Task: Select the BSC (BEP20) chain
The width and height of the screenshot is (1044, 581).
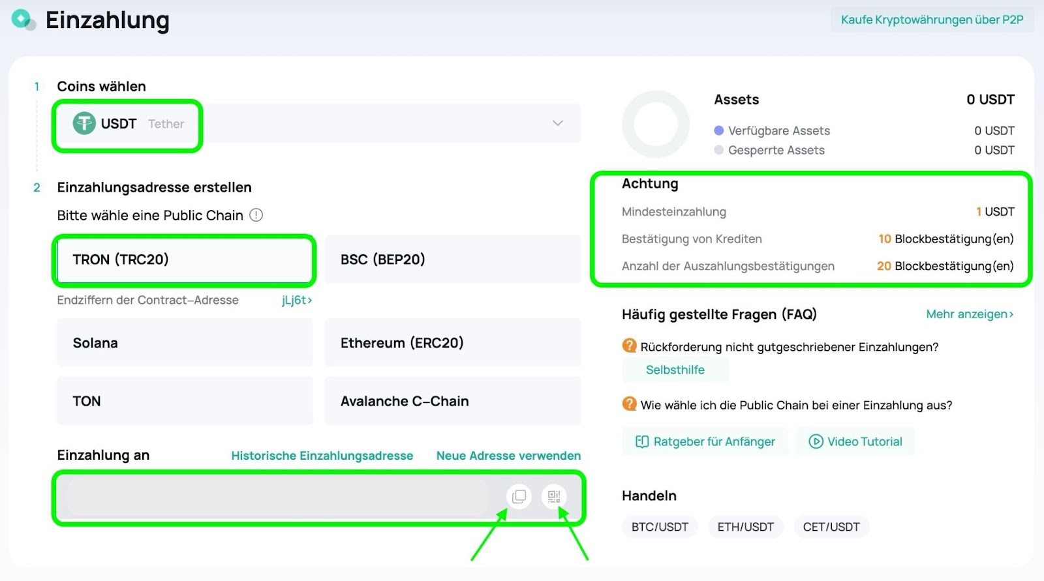Action: pos(453,260)
